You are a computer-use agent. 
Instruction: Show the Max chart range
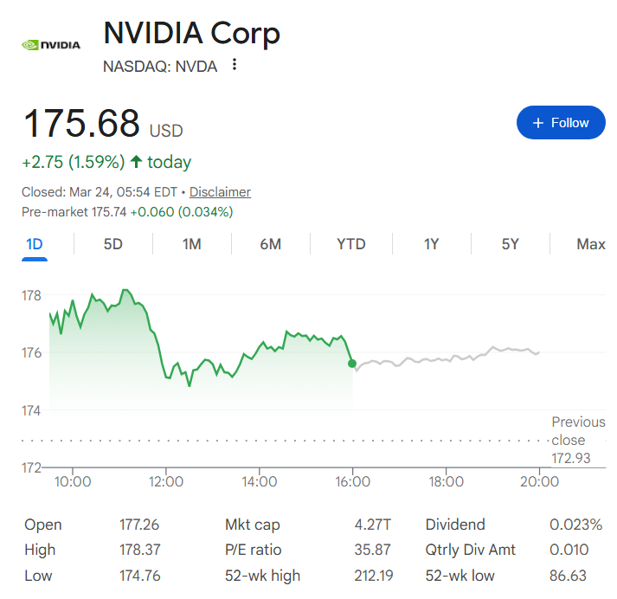tap(590, 244)
